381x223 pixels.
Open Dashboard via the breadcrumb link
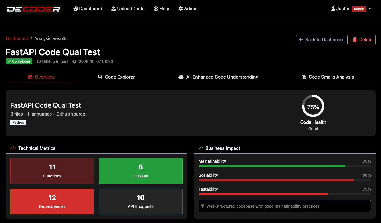click(x=17, y=38)
